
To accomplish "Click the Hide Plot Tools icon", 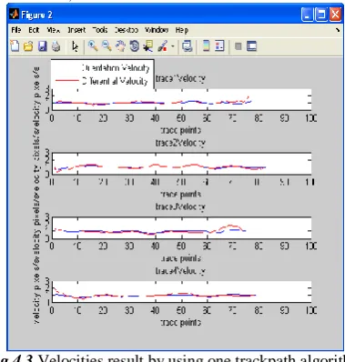I will coord(238,46).
